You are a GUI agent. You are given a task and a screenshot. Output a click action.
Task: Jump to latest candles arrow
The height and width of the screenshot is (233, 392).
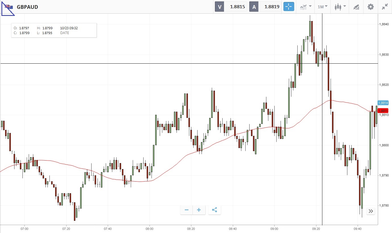click(371, 211)
